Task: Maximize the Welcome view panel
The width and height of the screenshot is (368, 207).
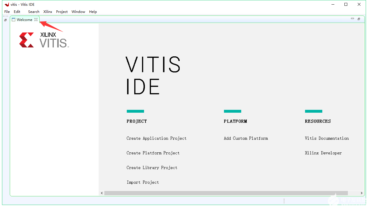Action: [359, 19]
